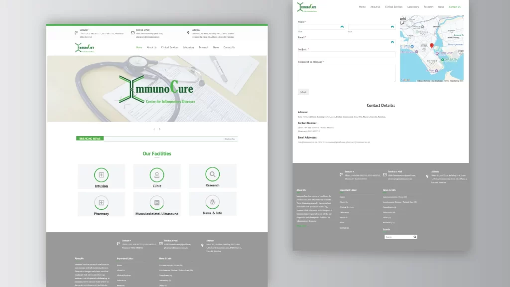Click the Pharmacy facility icon
Image resolution: width=510 pixels, height=287 pixels.
tap(101, 203)
